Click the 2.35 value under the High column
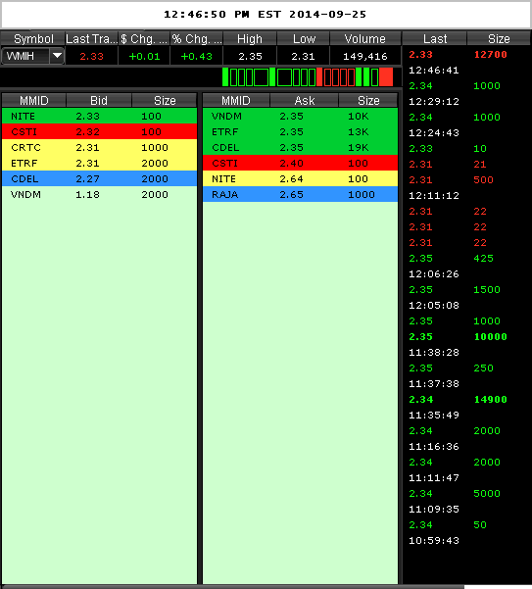This screenshot has height=589, width=532. click(250, 56)
